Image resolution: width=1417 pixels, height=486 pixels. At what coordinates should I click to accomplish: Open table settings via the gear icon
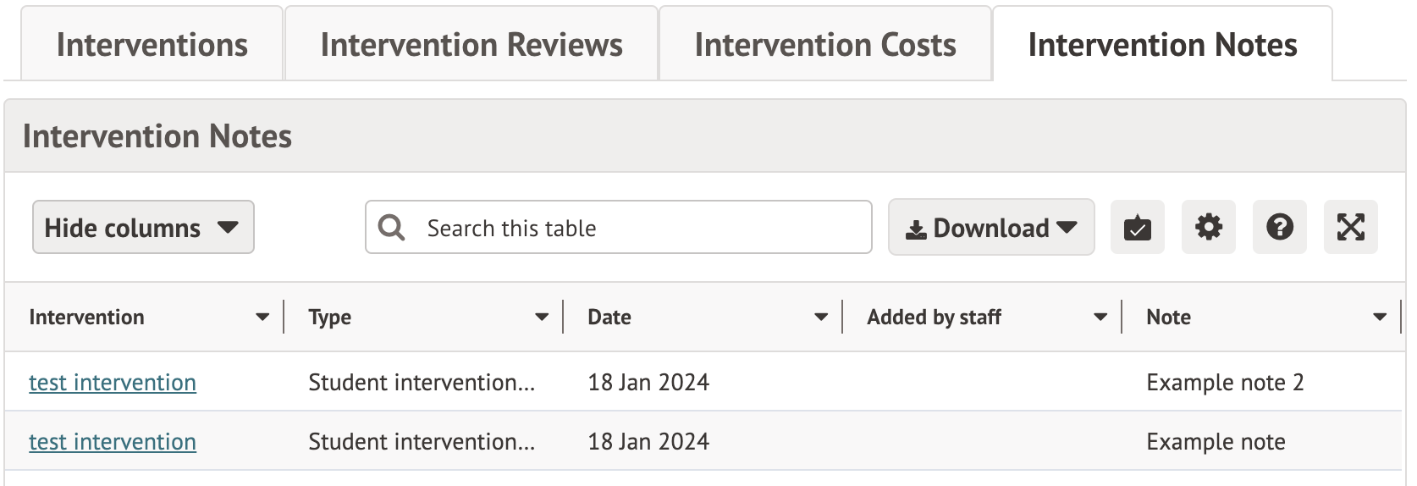tap(1208, 228)
